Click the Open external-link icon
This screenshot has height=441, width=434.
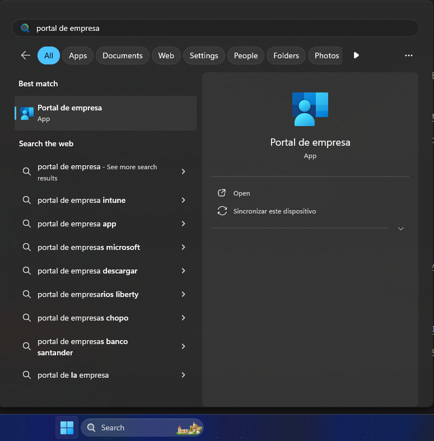(222, 193)
